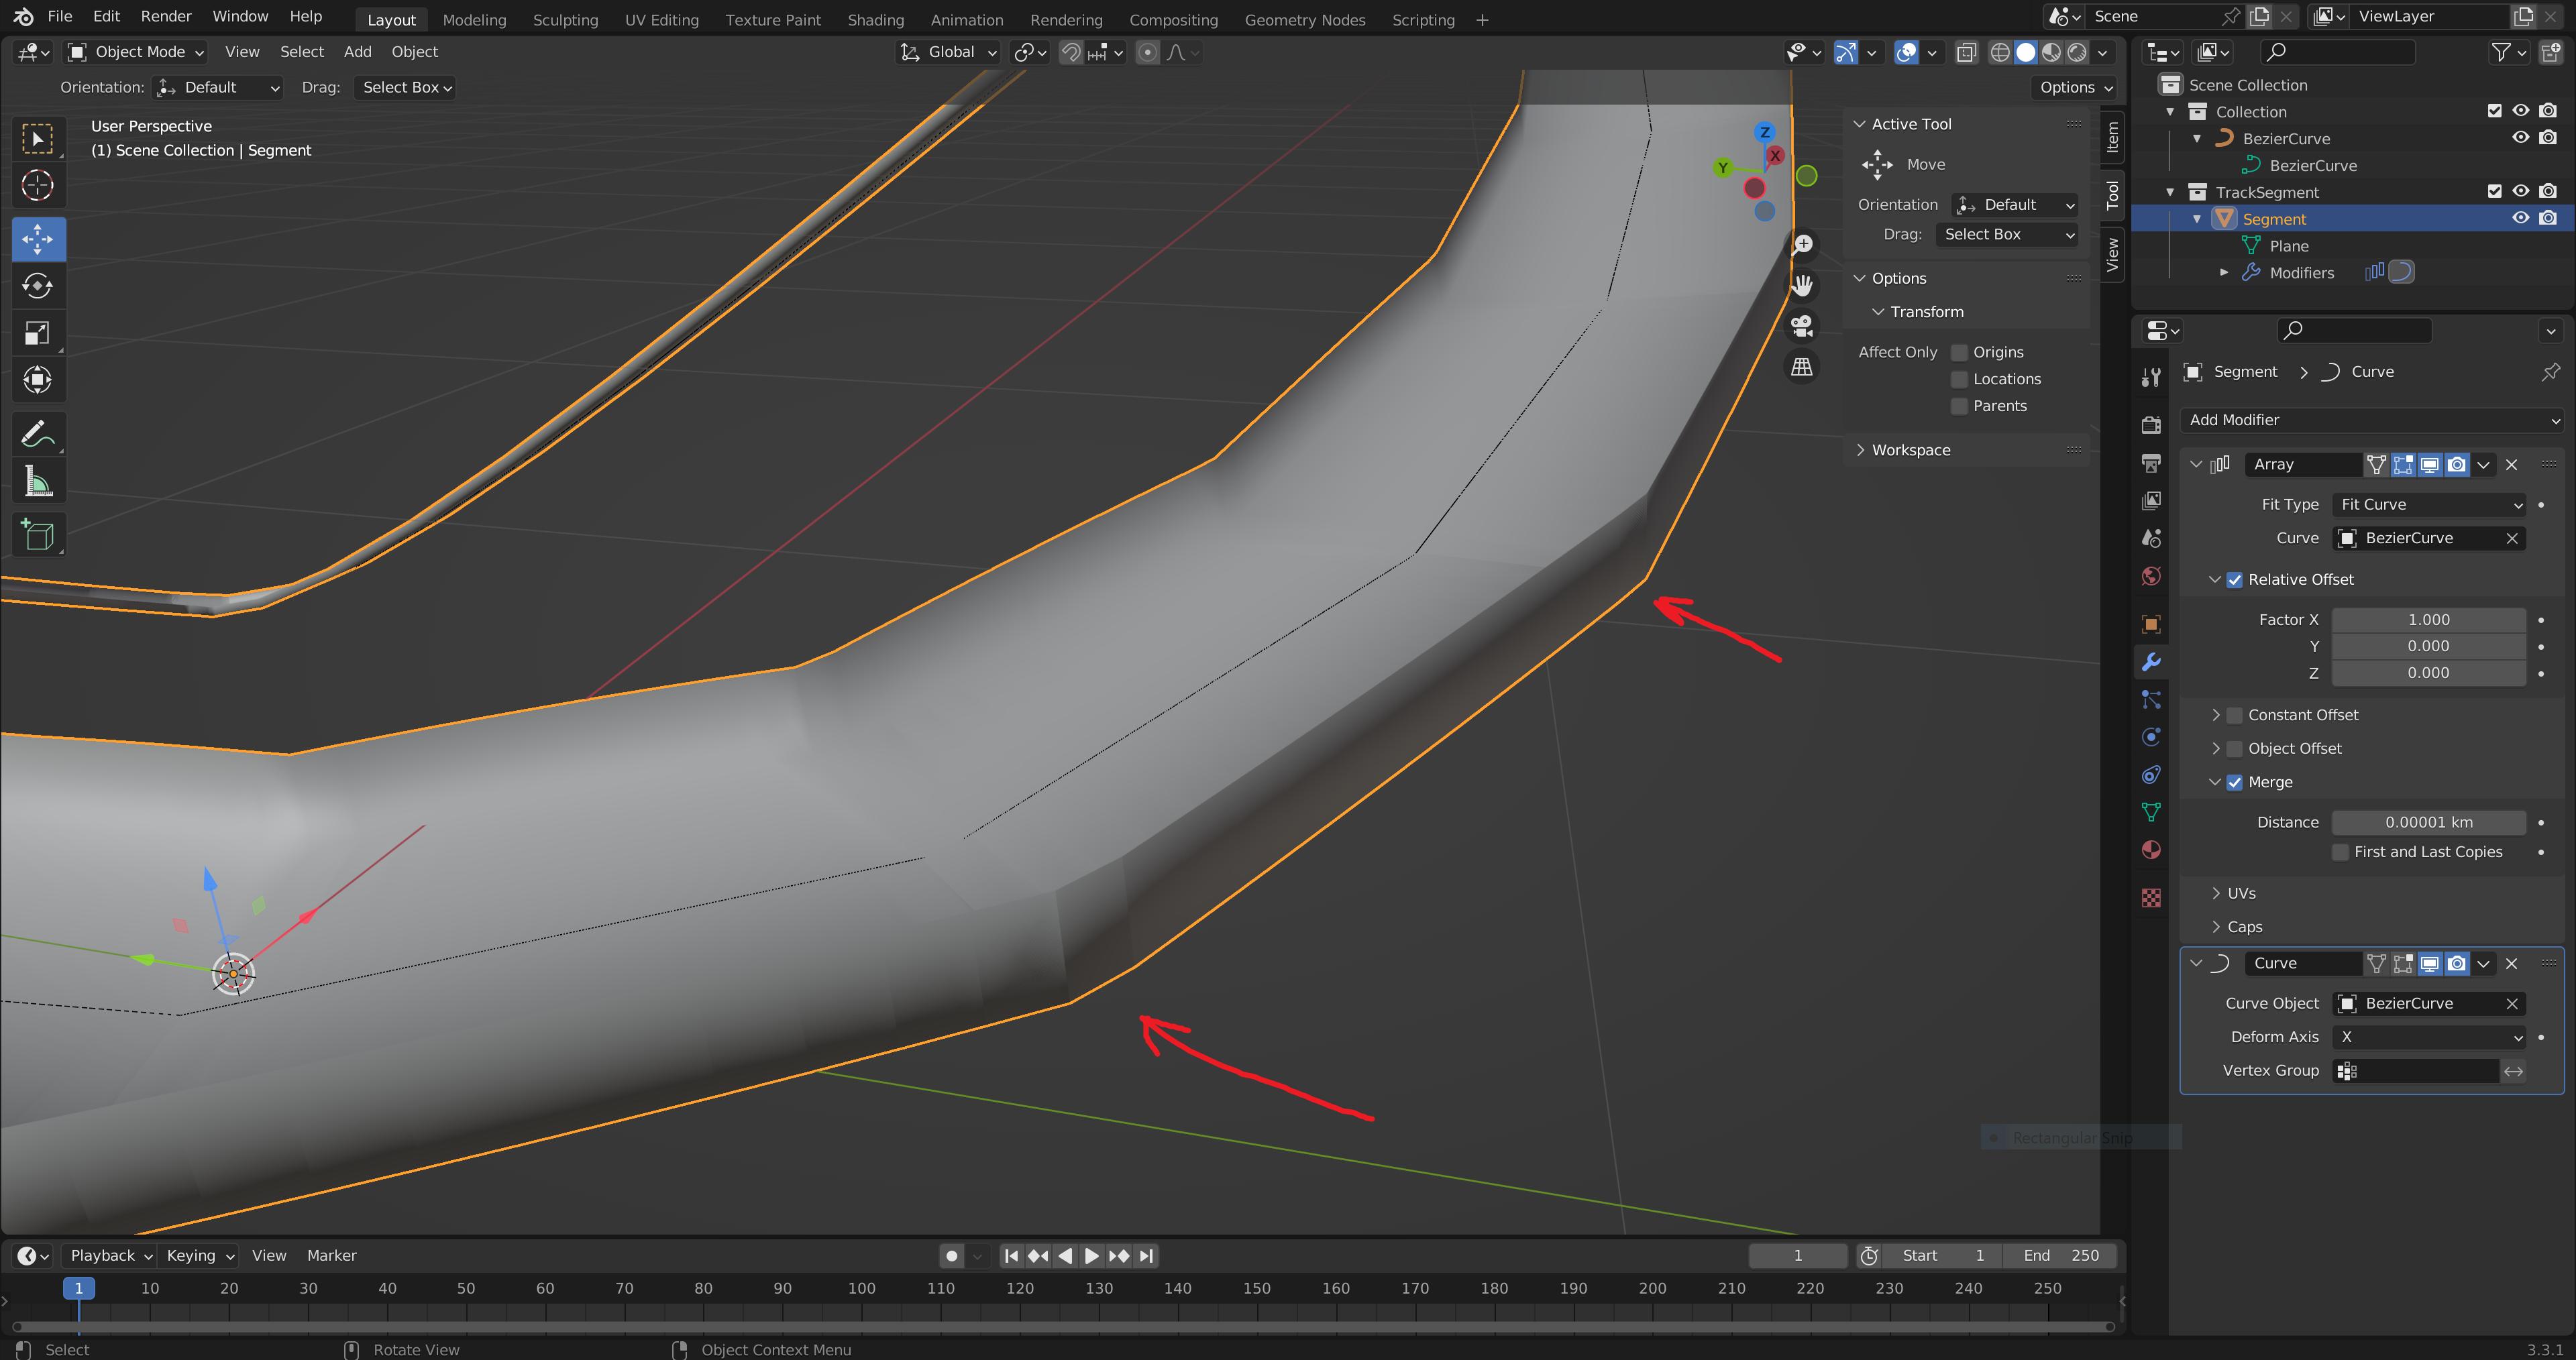Click the pan view hand icon
This screenshot has height=1360, width=2576.
[x=1803, y=285]
